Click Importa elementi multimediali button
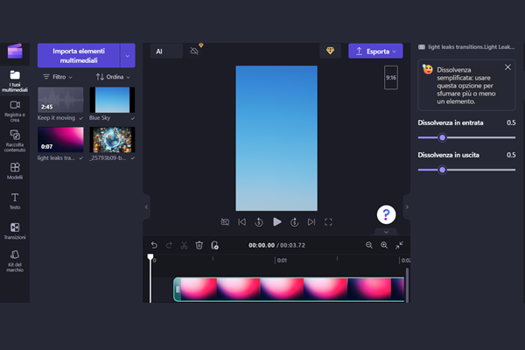 [80, 55]
